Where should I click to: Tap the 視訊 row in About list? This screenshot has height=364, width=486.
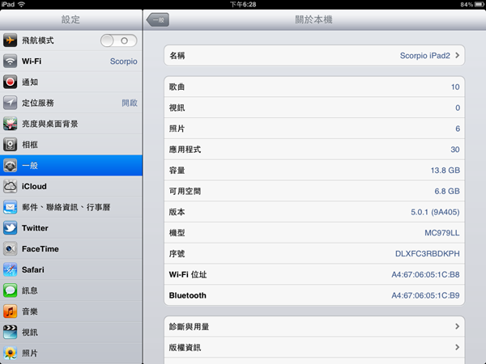point(314,108)
